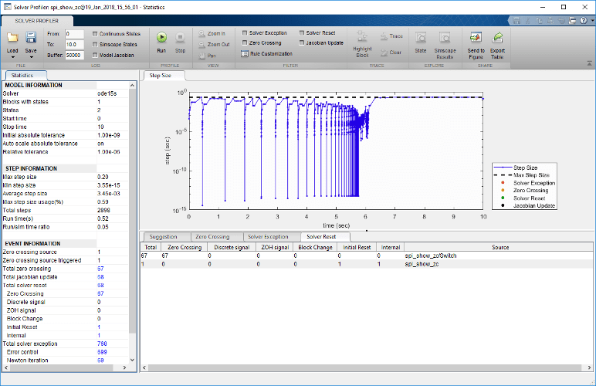Open Rule Customization
The height and width of the screenshot is (386, 596).
[267, 54]
